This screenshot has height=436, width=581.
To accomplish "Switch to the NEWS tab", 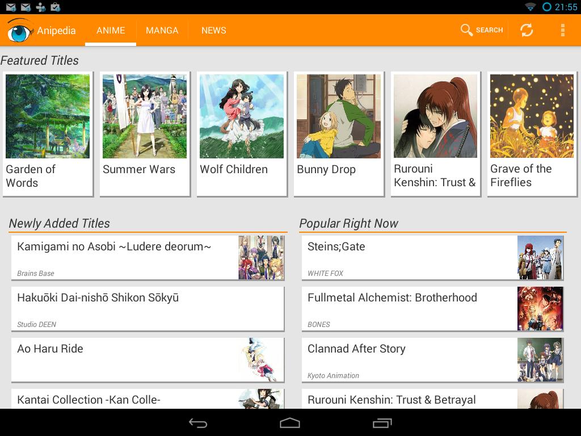I will (x=214, y=31).
